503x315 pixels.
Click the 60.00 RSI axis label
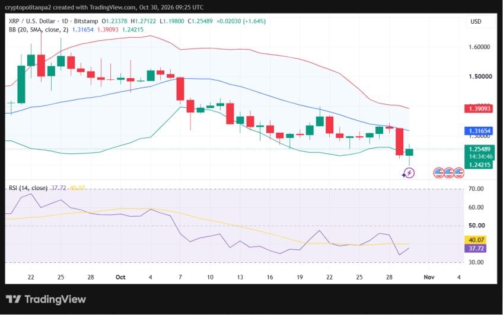tap(476, 207)
